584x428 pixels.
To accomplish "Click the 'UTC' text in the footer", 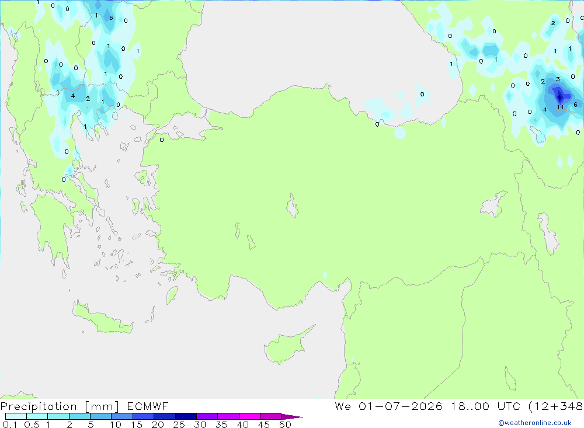I will 509,406.
